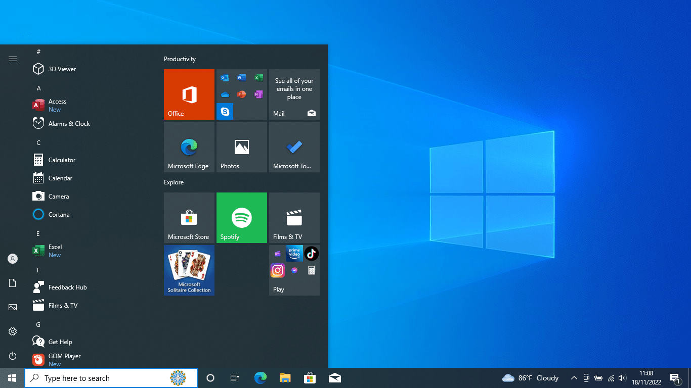Open Documents from the Start sidebar
The image size is (691, 388).
coord(13,283)
